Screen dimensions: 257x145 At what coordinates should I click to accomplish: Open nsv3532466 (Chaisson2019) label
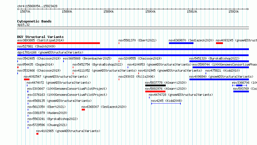(x=39, y=70)
